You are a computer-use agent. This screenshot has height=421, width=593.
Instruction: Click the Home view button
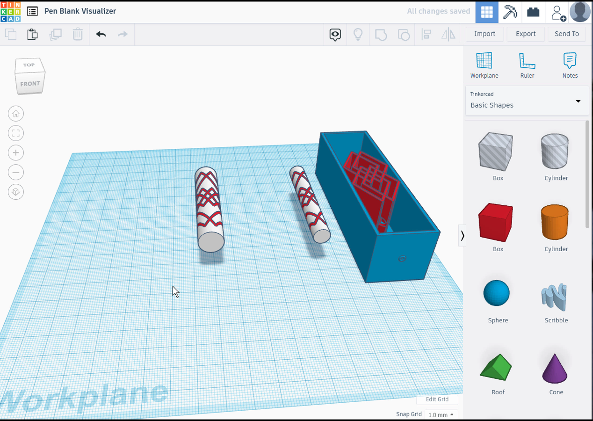pos(16,114)
